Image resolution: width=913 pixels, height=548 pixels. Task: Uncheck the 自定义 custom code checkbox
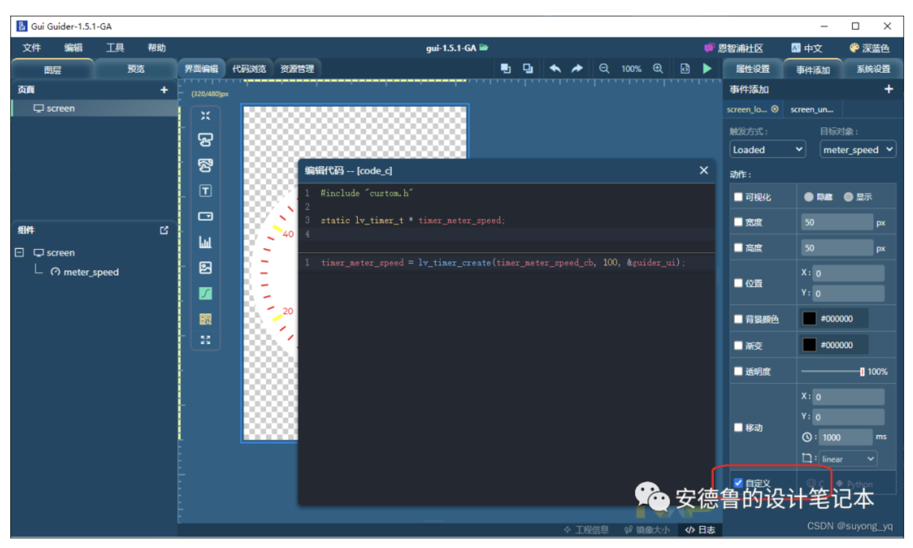pos(738,483)
